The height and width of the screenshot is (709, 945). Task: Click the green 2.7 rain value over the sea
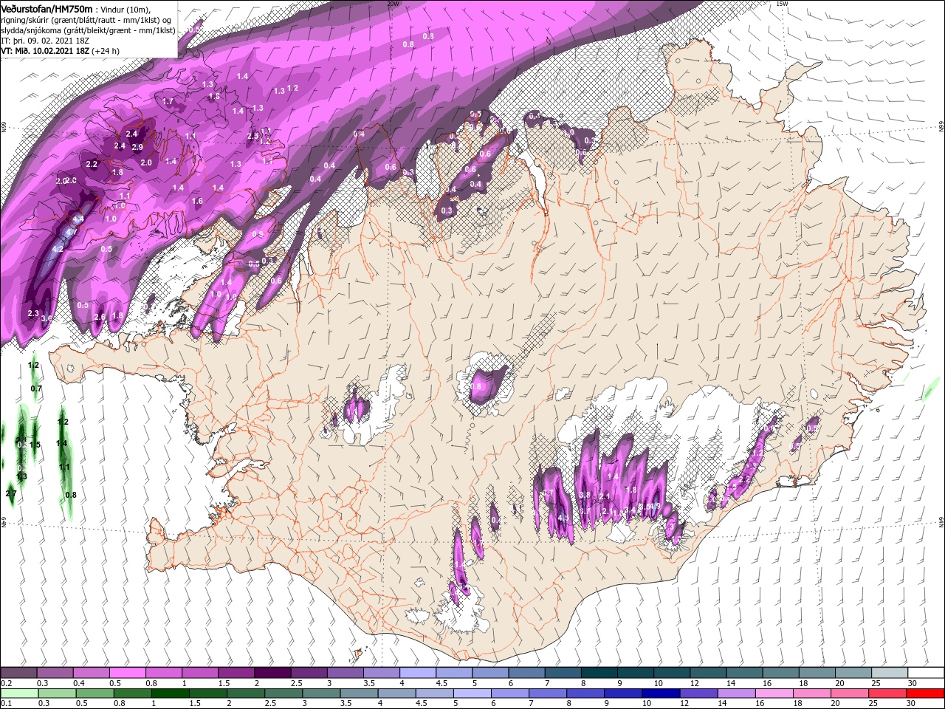click(11, 493)
